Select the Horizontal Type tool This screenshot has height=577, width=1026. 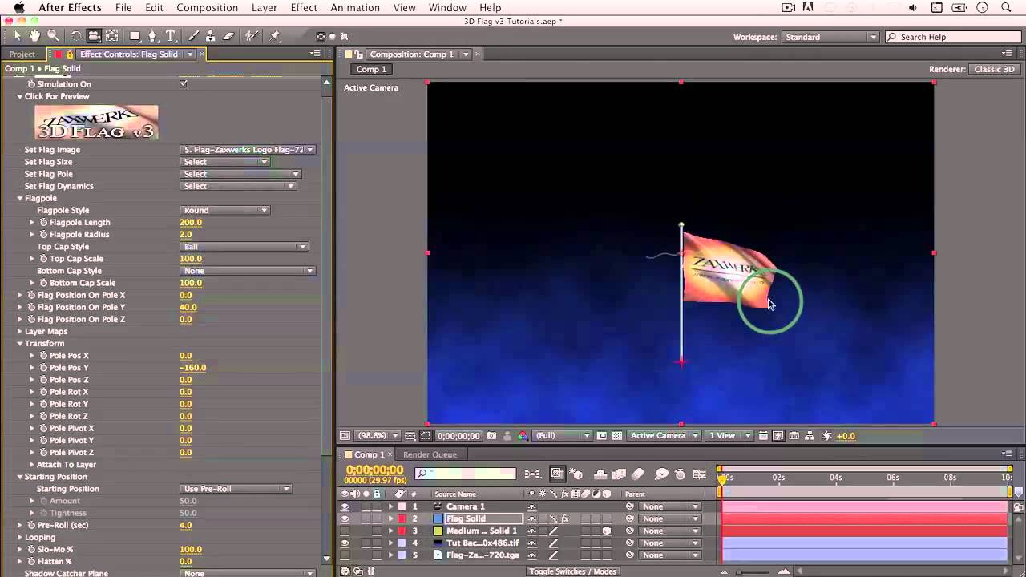(171, 36)
